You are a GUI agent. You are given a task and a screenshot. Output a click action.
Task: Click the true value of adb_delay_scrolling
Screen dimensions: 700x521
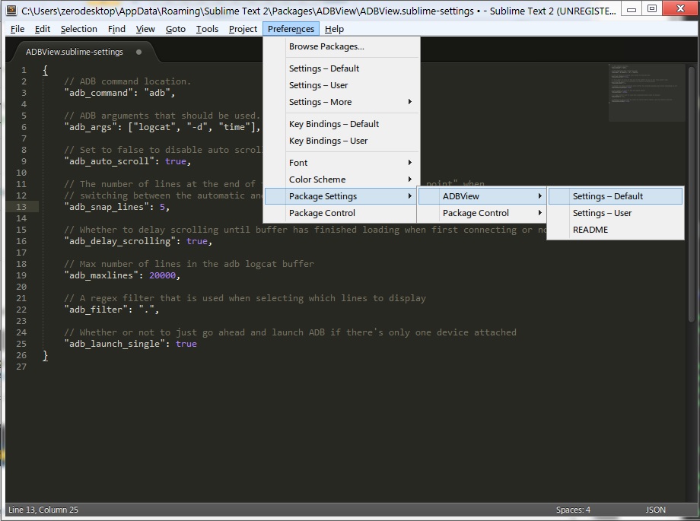pos(197,241)
